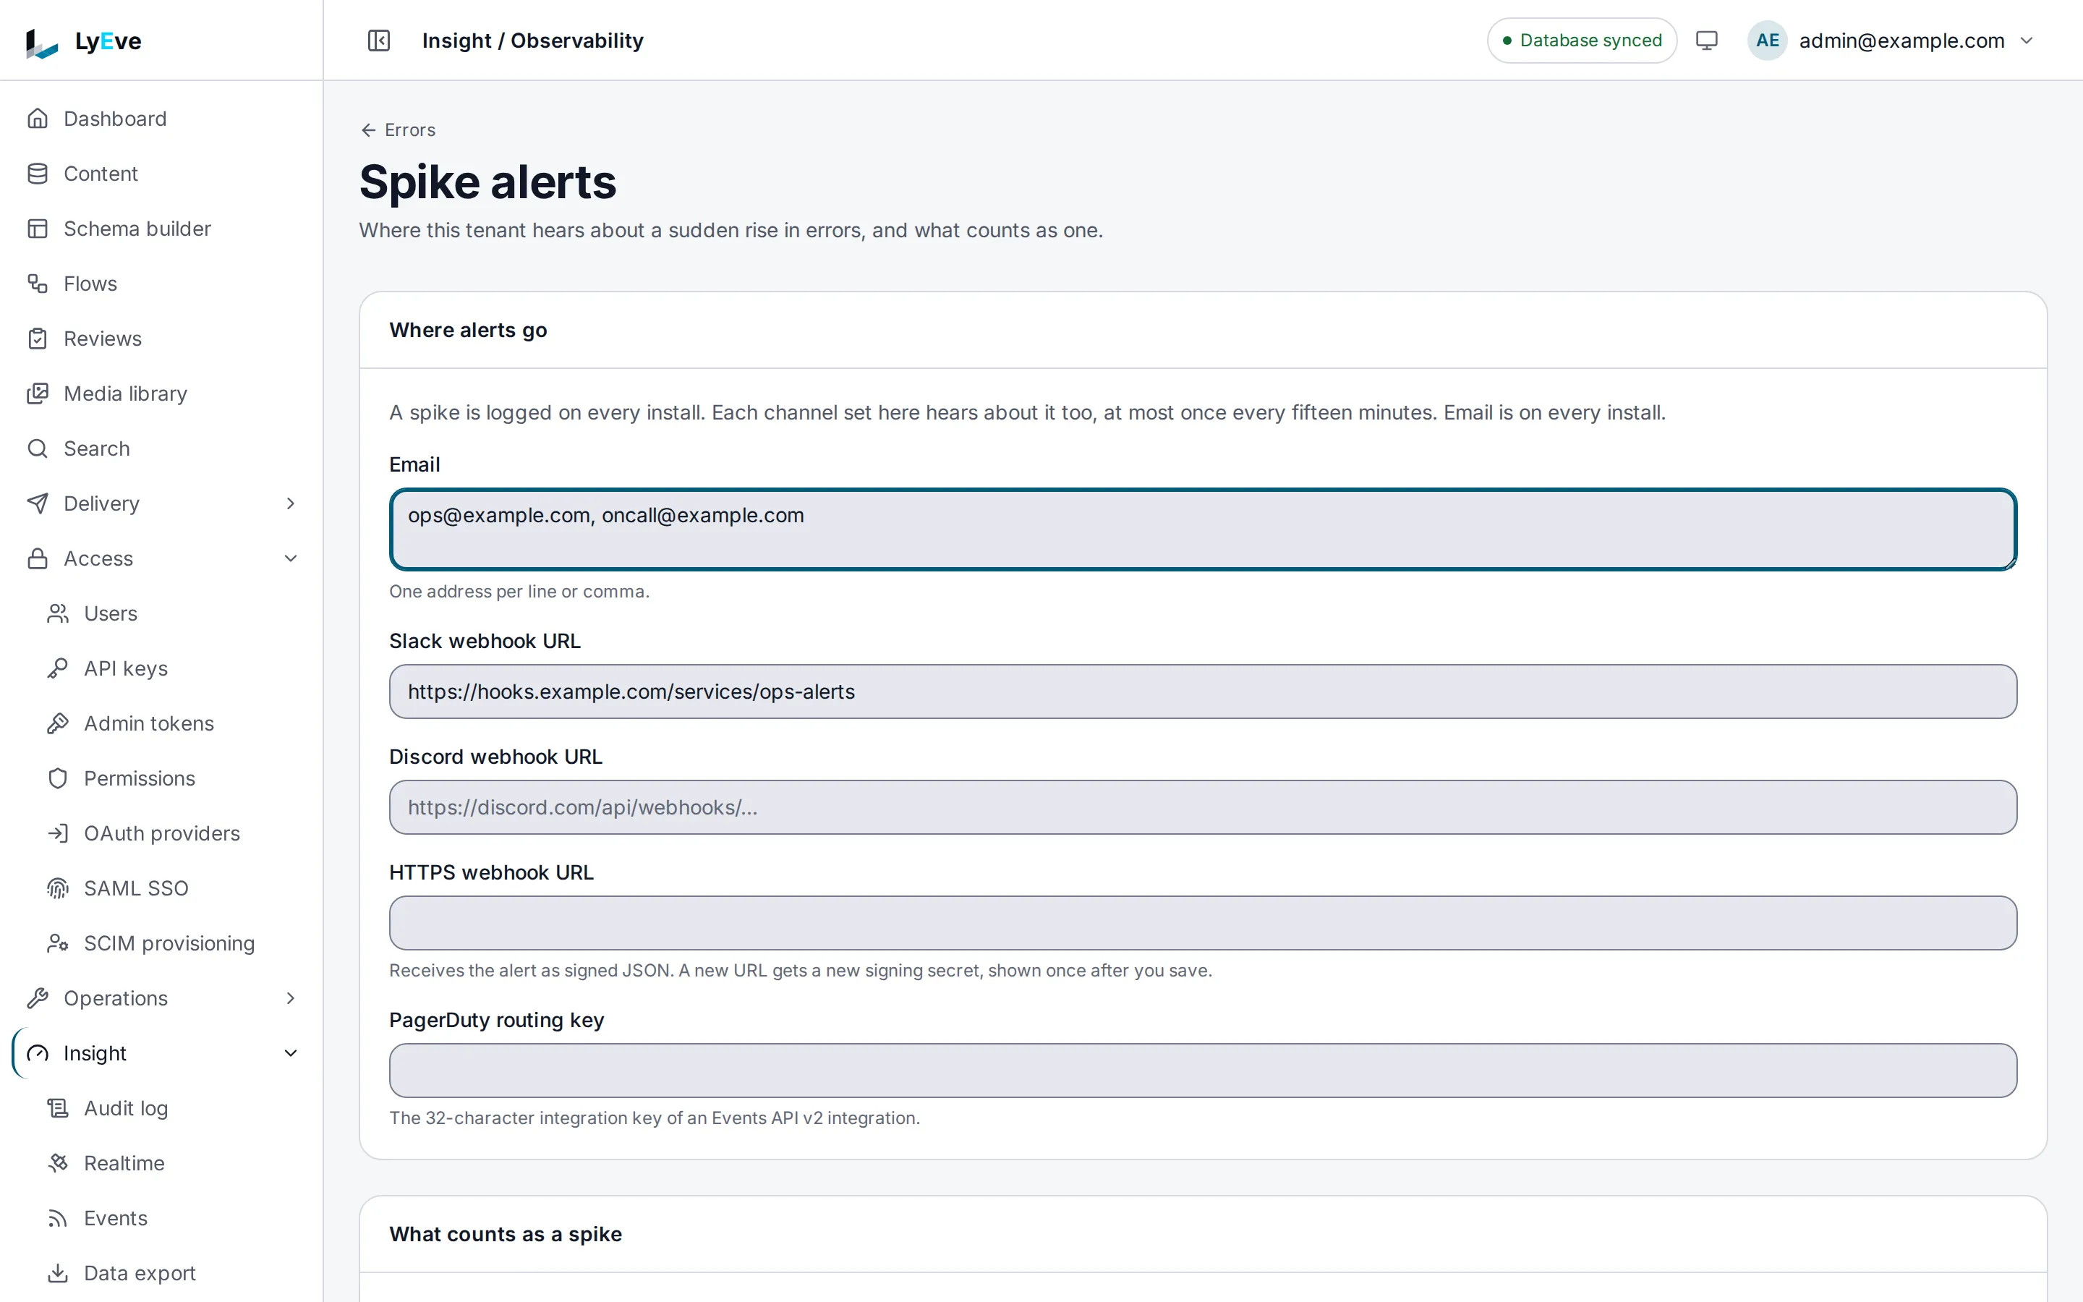Click the Search magnifier icon

[38, 448]
